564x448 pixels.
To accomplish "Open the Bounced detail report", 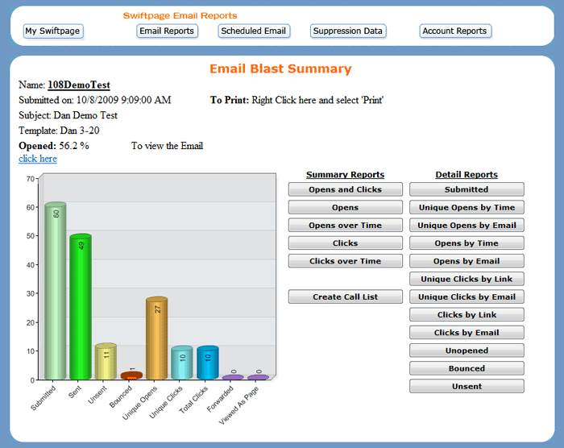I will point(467,368).
